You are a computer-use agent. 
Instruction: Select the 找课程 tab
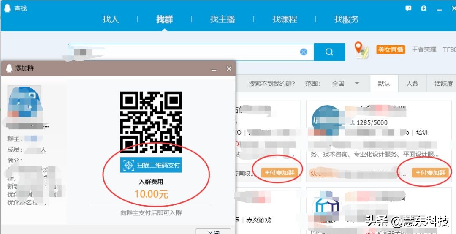285,19
